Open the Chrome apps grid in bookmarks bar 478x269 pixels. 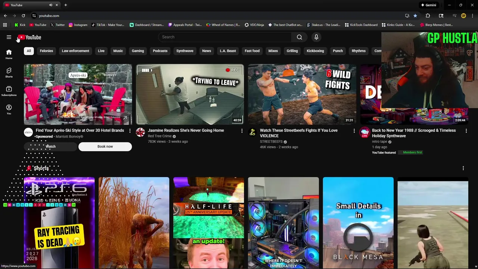(x=5, y=25)
